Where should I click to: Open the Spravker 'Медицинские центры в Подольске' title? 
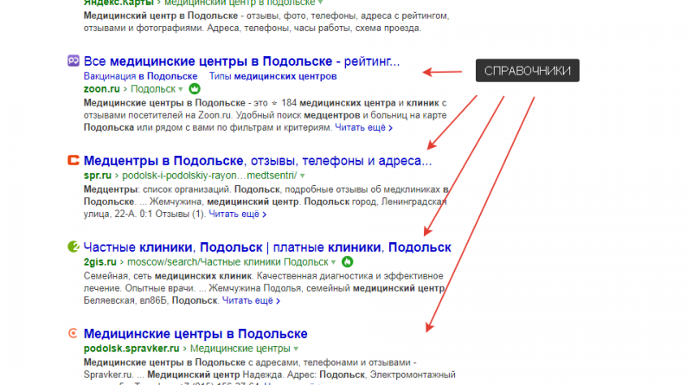pyautogui.click(x=195, y=334)
